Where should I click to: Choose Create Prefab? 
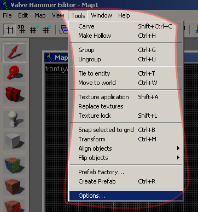(x=126, y=181)
